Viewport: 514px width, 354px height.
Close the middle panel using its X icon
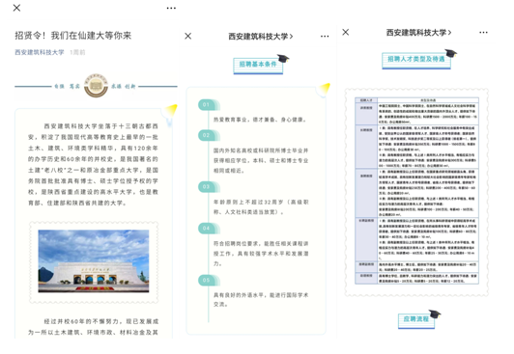click(187, 36)
